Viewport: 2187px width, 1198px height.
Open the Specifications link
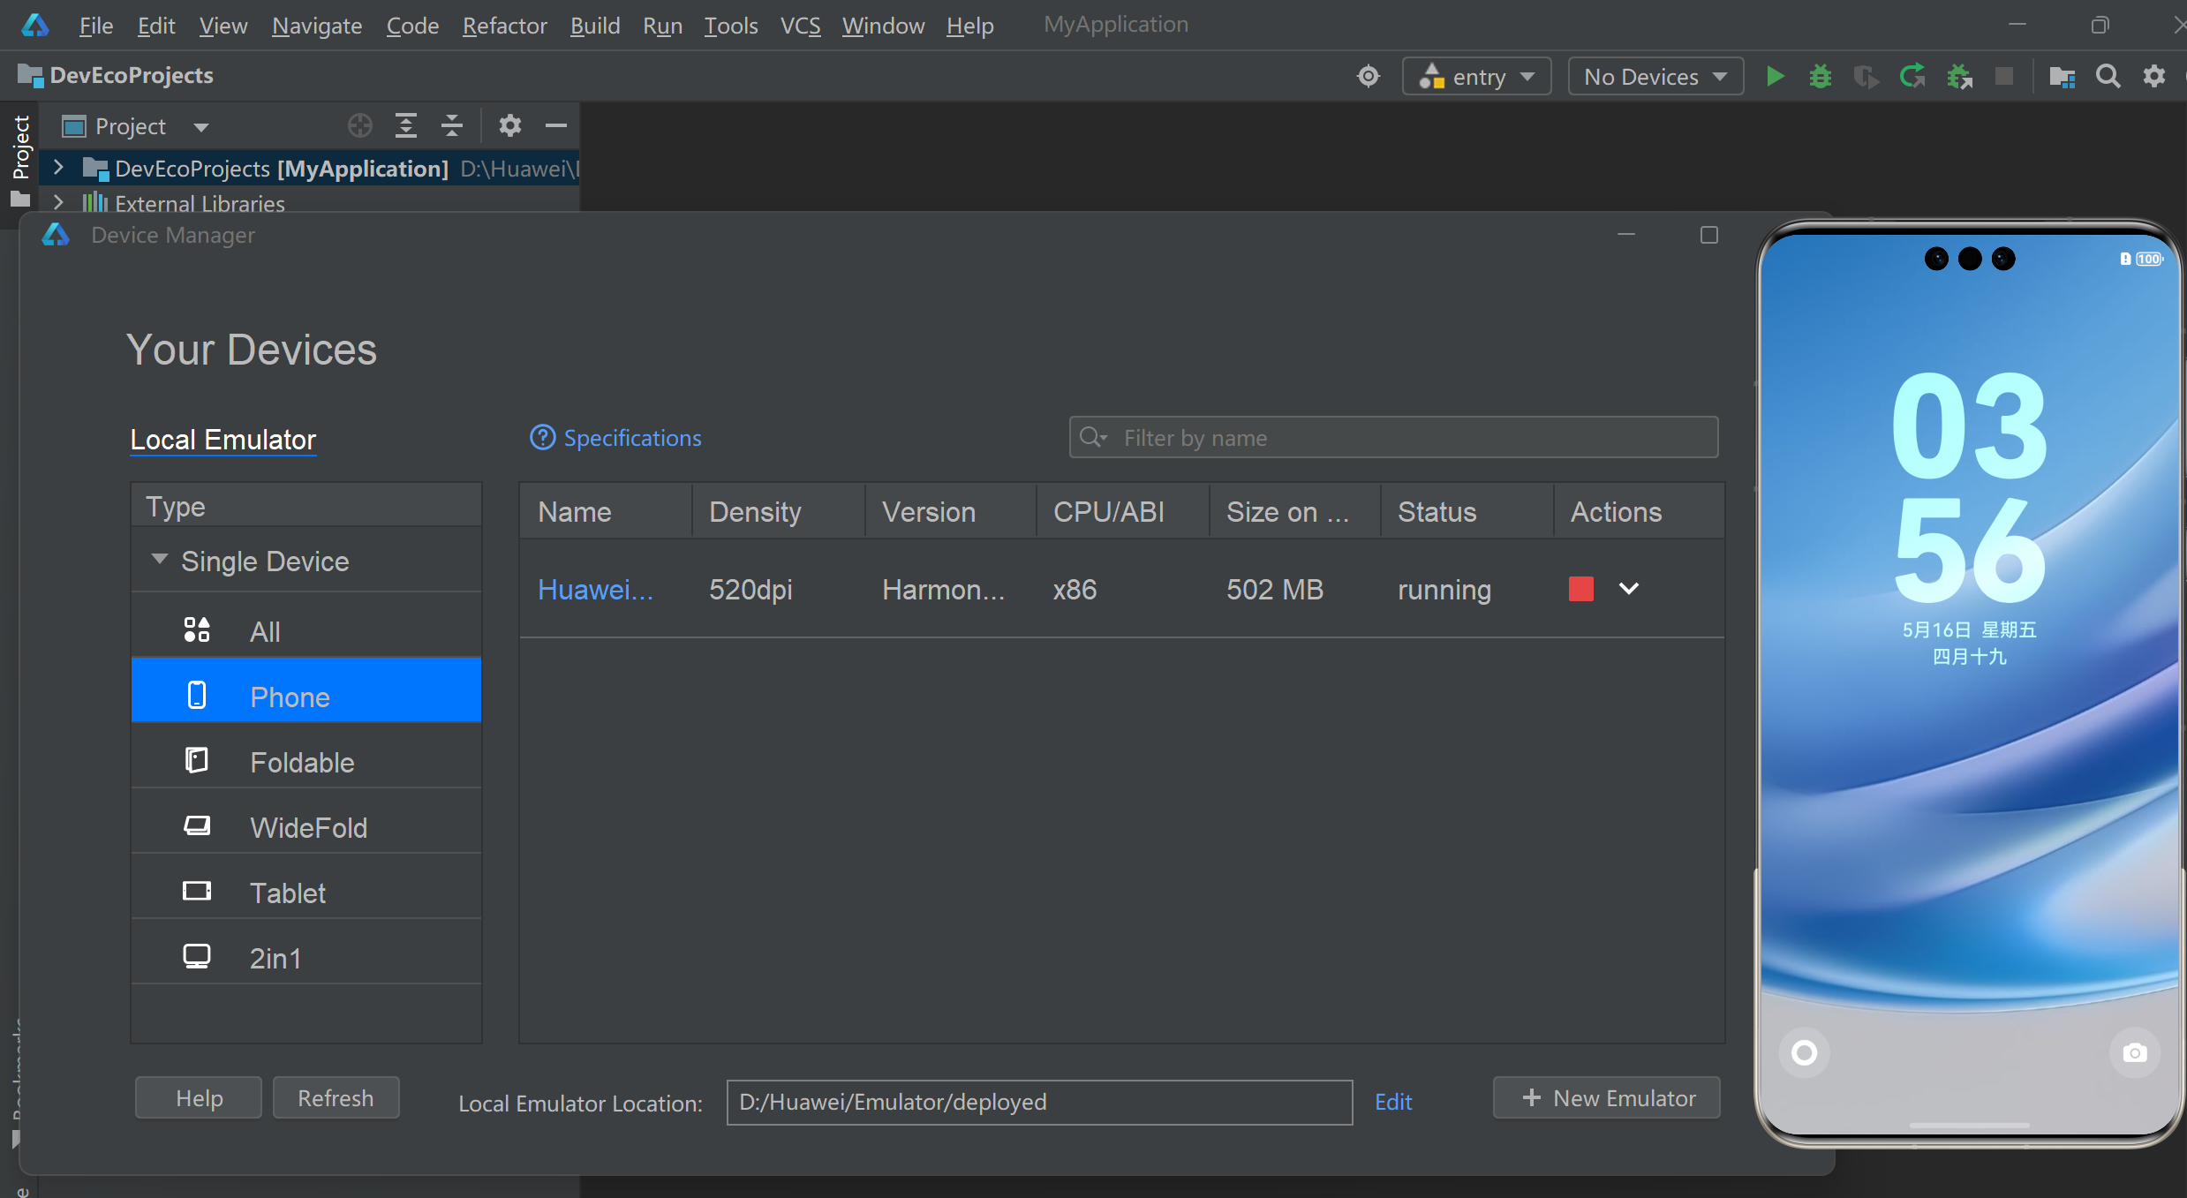[x=632, y=438]
